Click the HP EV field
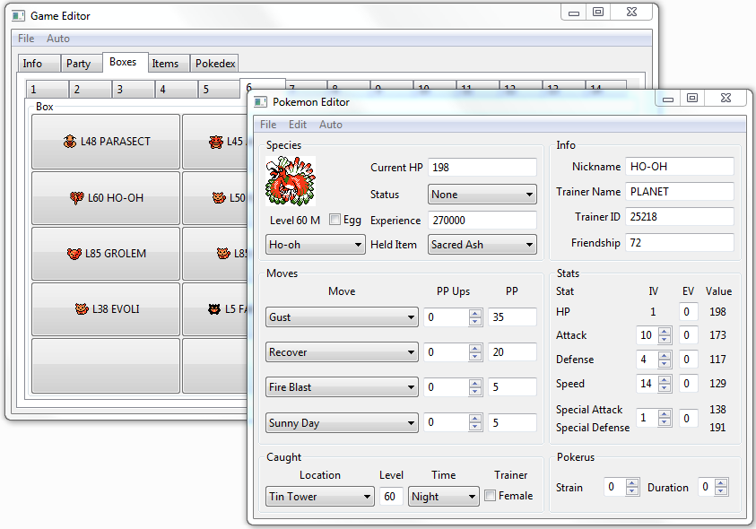Screen dimensions: 756x529 pos(688,311)
